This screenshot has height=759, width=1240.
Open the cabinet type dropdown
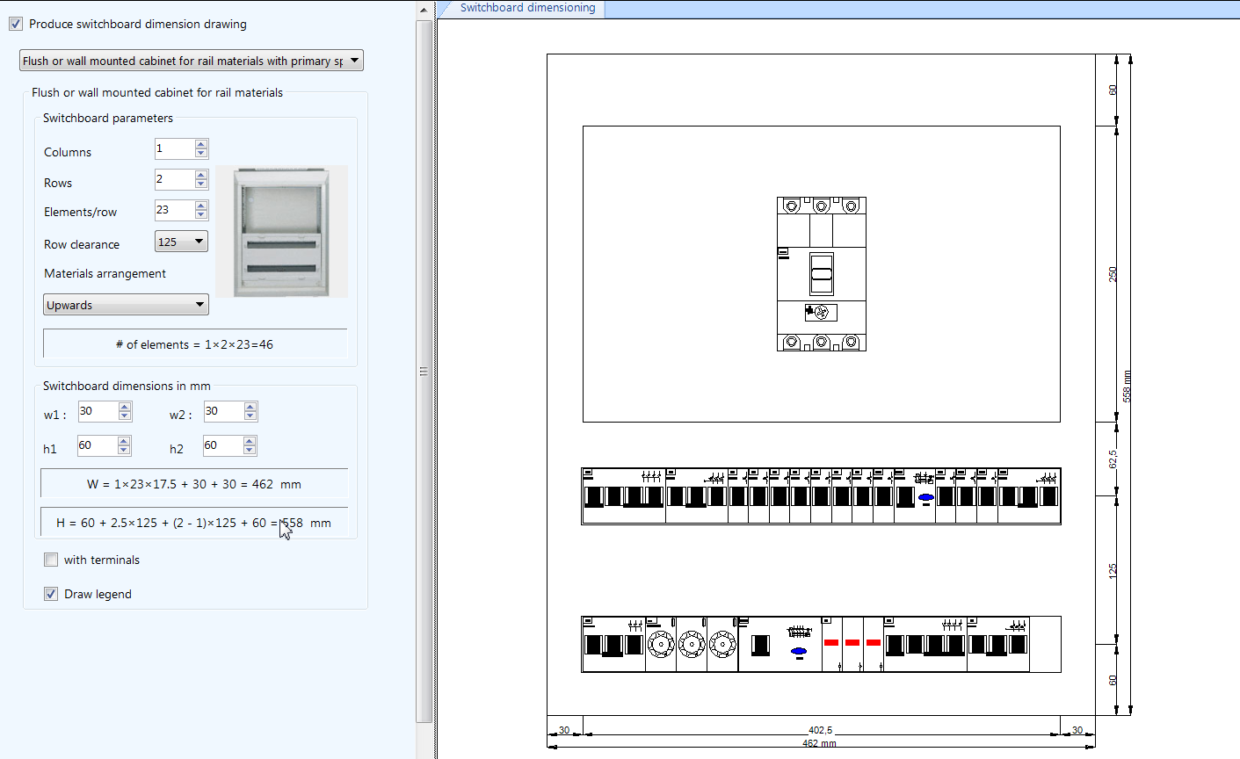pyautogui.click(x=354, y=60)
